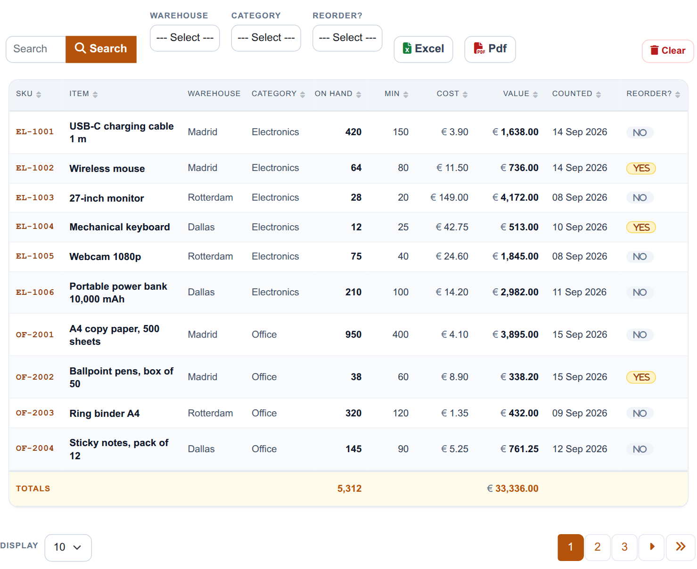Export table to Pdf
697x569 pixels.
point(490,49)
